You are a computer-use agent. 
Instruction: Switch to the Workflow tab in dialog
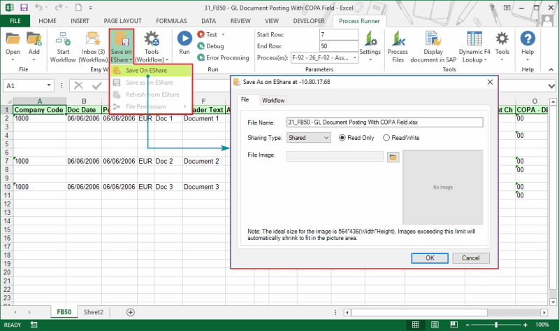273,101
